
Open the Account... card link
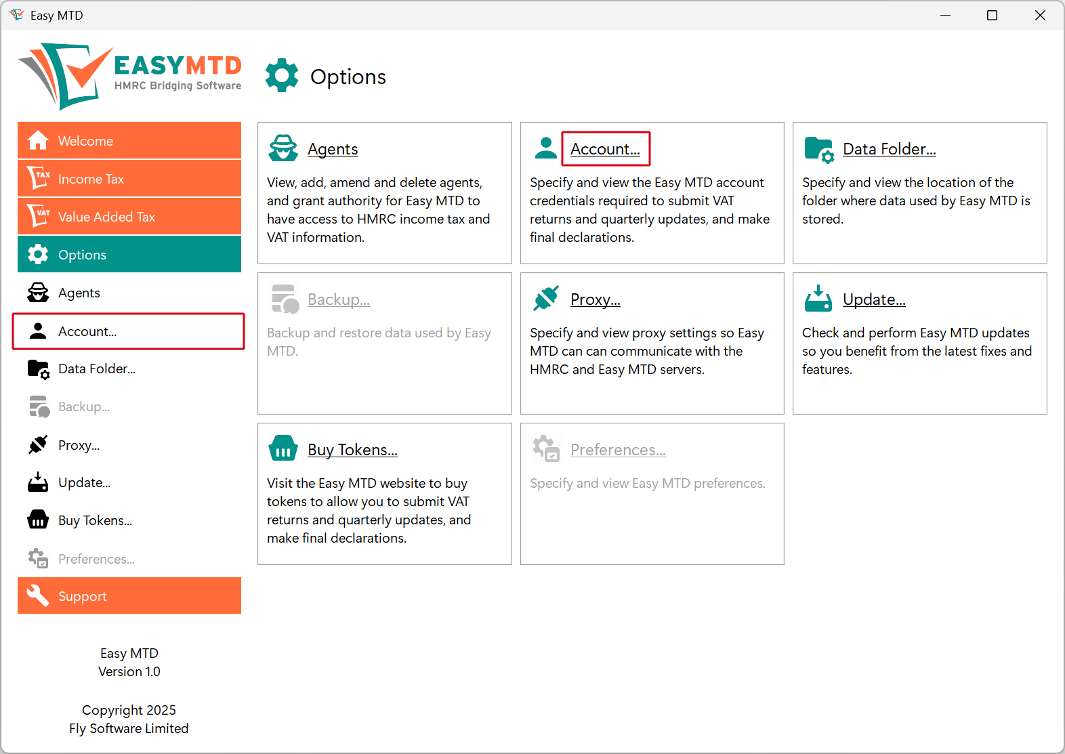(605, 149)
